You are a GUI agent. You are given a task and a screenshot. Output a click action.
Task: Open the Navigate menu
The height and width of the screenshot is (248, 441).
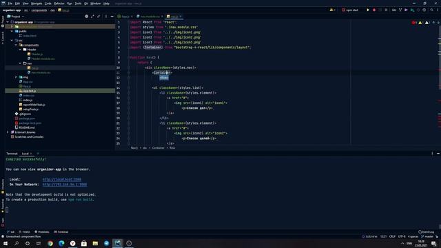[37, 3]
